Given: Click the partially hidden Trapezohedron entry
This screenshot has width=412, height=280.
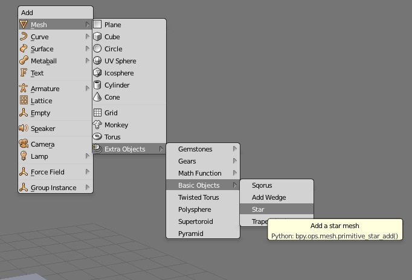Looking at the screenshot, I should click(x=260, y=221).
